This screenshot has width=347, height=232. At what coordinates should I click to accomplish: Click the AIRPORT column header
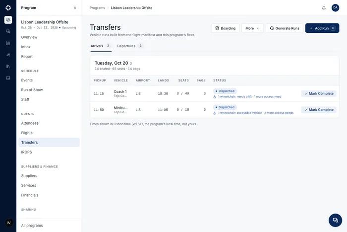click(x=143, y=80)
